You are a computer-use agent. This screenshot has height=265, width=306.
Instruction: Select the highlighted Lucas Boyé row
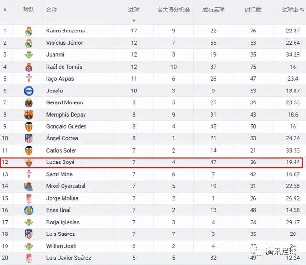click(x=152, y=163)
